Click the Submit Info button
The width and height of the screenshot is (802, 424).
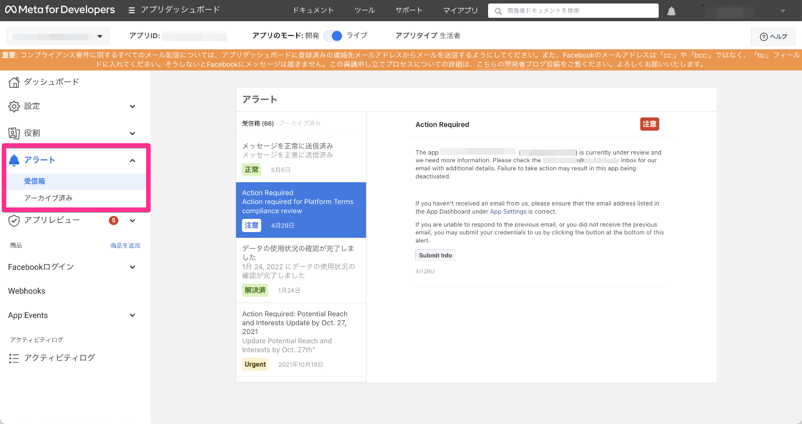coord(435,256)
